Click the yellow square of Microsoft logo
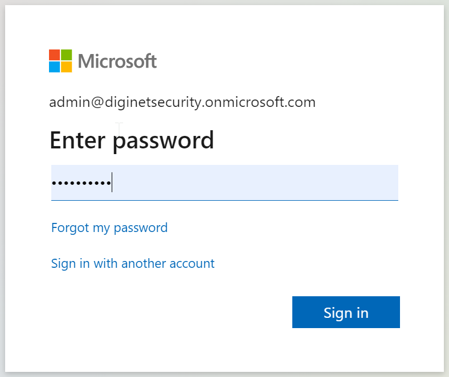This screenshot has height=377, width=449. pyautogui.click(x=67, y=67)
